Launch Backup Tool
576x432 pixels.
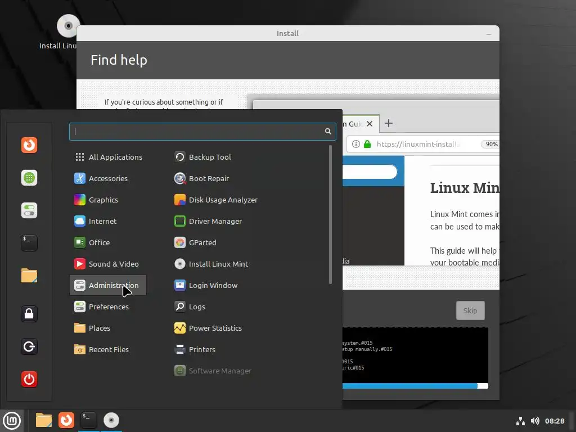(x=202, y=157)
